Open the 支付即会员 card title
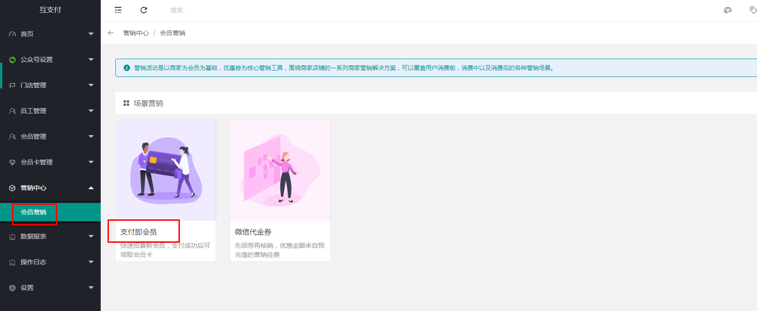The image size is (757, 311). pyautogui.click(x=139, y=232)
